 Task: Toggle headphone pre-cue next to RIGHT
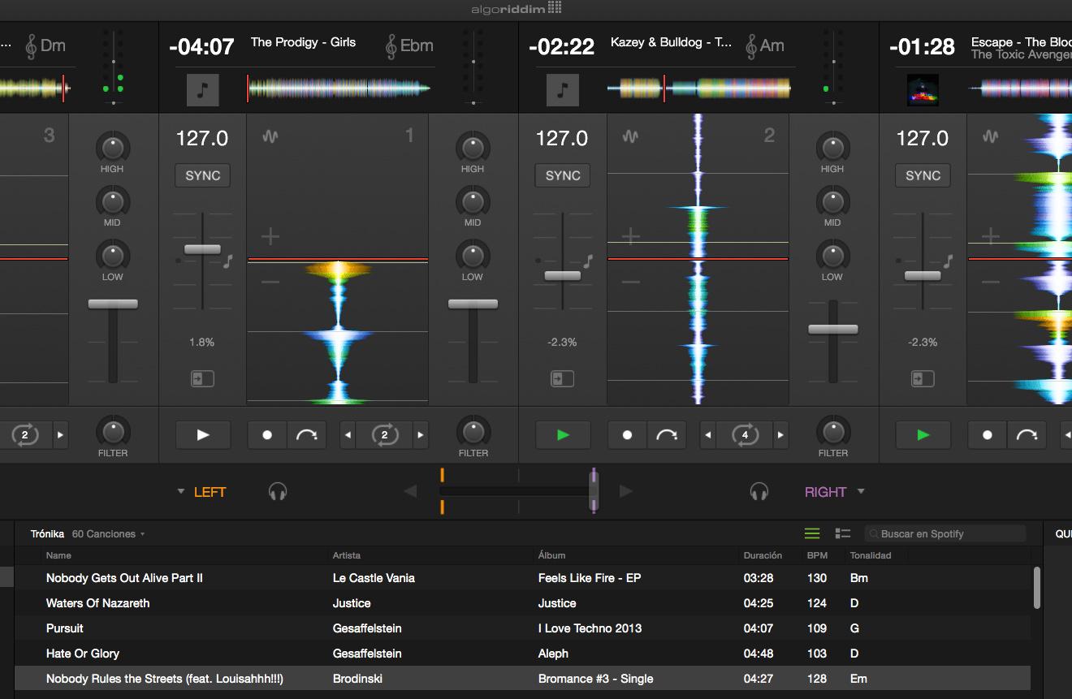point(759,491)
